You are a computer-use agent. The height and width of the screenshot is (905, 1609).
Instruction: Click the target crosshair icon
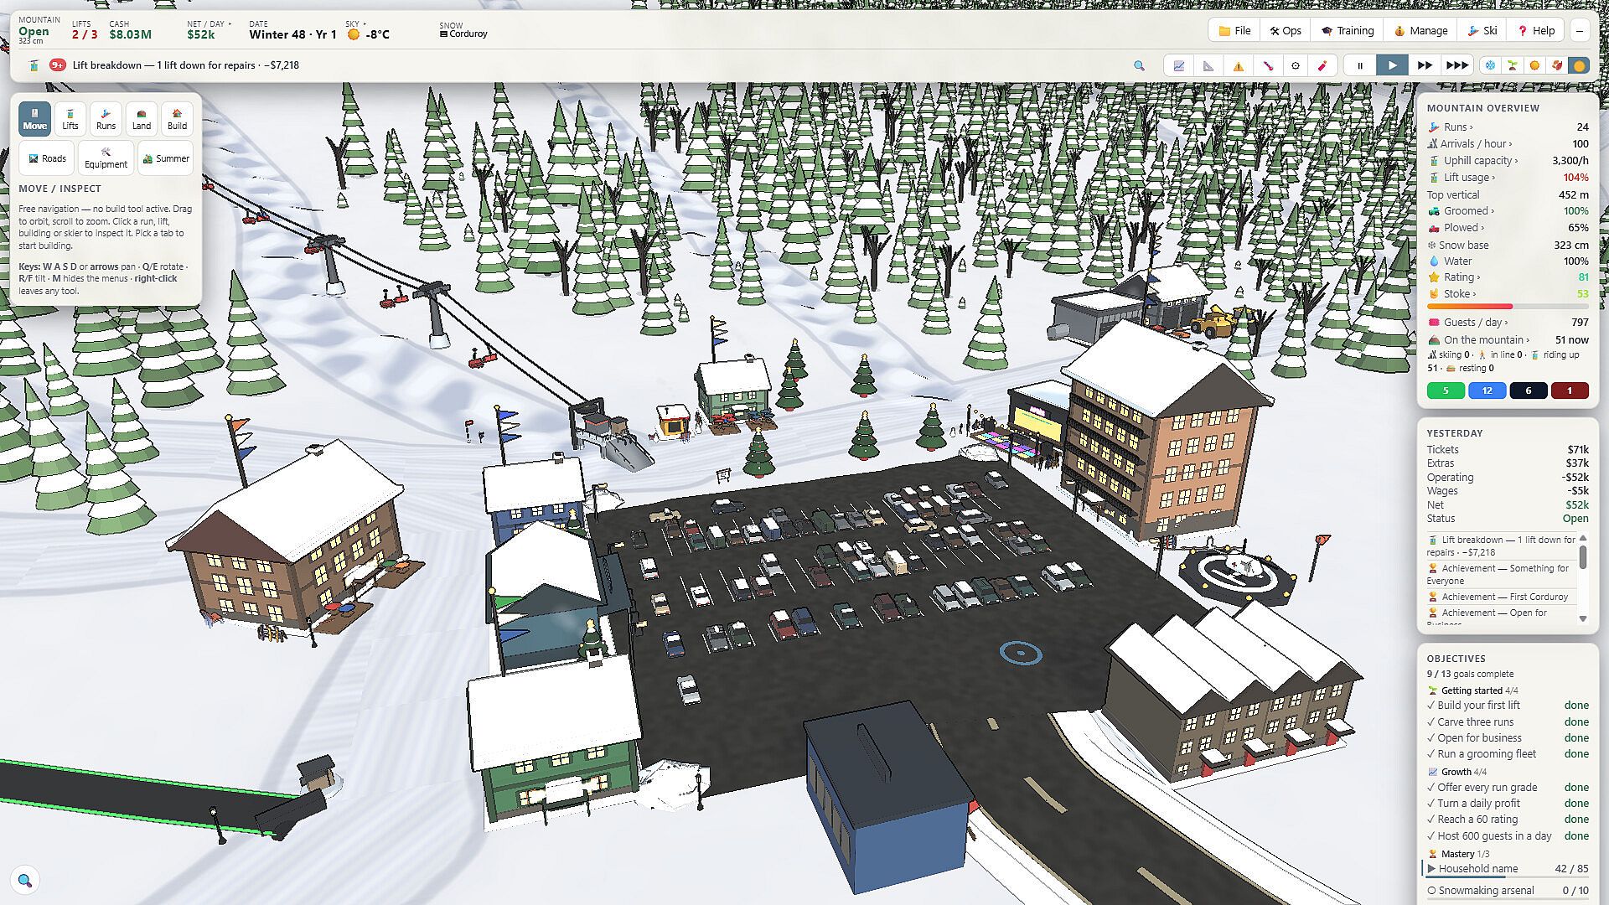(x=1296, y=65)
